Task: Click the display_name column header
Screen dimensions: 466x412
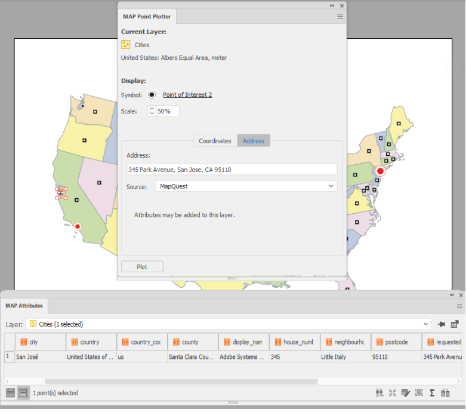Action: [x=243, y=342]
